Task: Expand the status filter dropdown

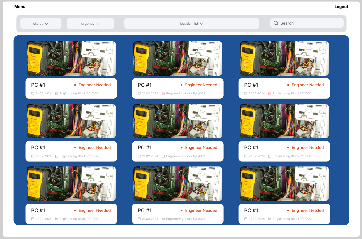Action: 41,24
